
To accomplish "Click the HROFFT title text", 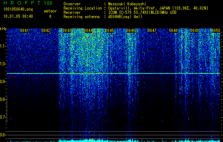I will tap(22, 3).
